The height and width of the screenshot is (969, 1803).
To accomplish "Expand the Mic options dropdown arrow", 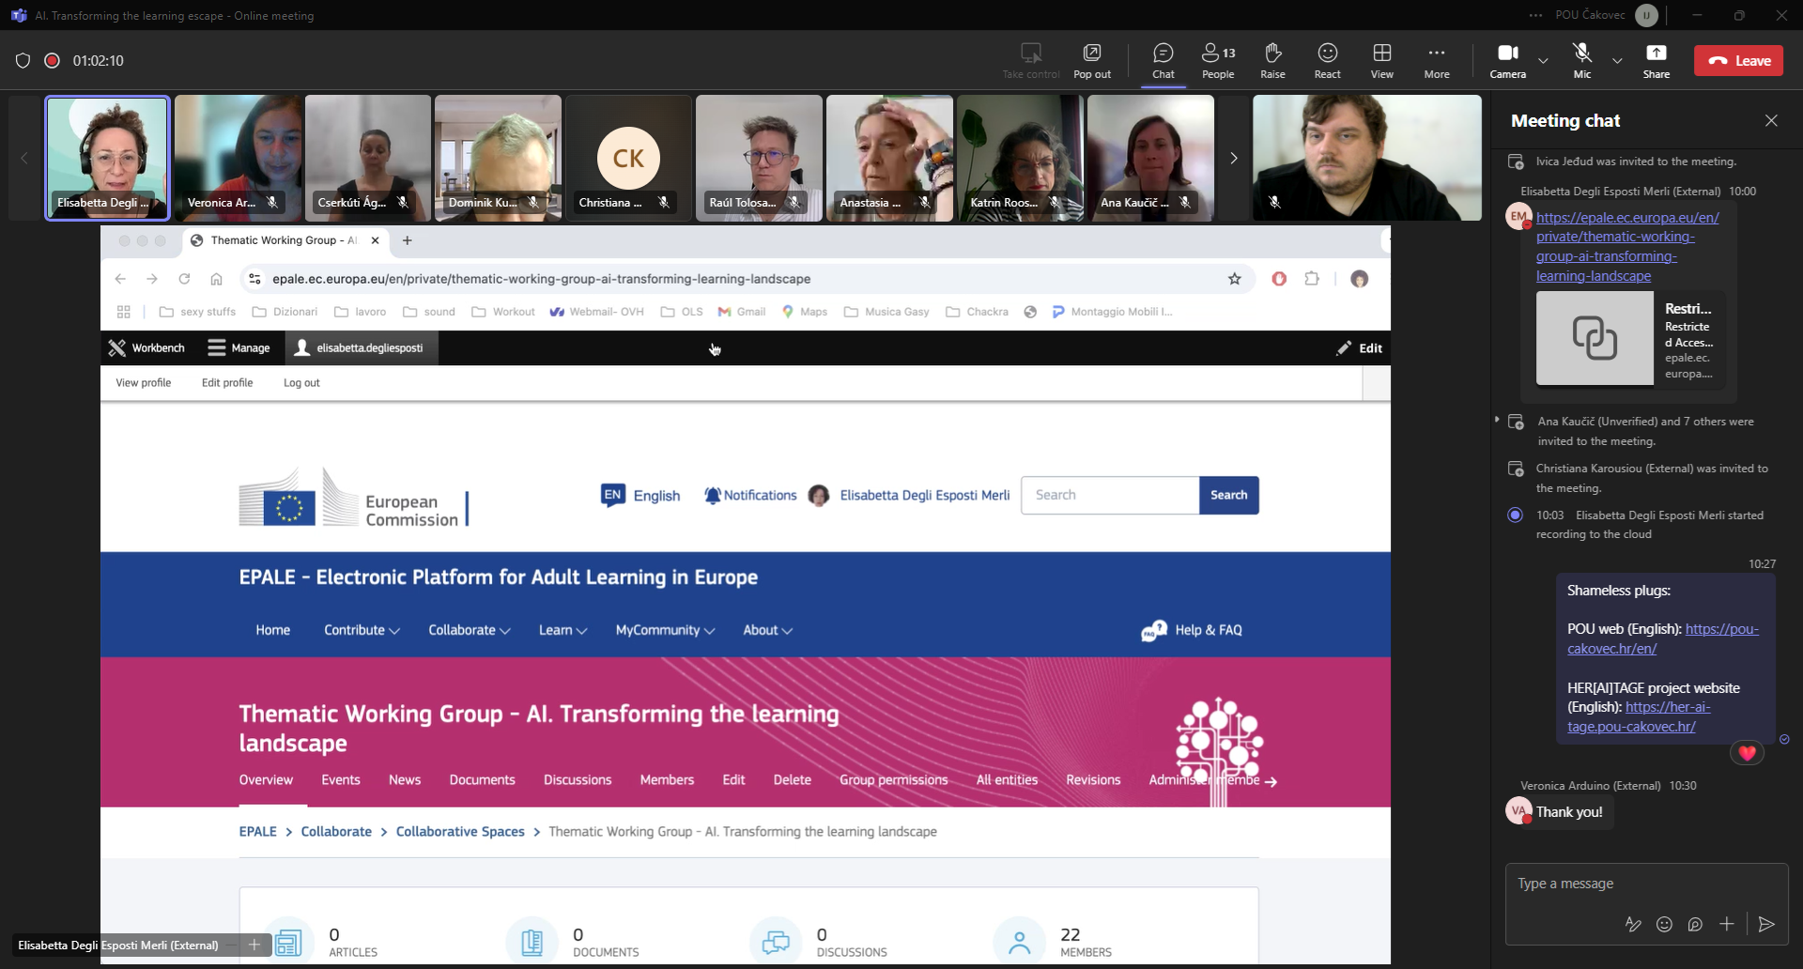I will click(1617, 61).
